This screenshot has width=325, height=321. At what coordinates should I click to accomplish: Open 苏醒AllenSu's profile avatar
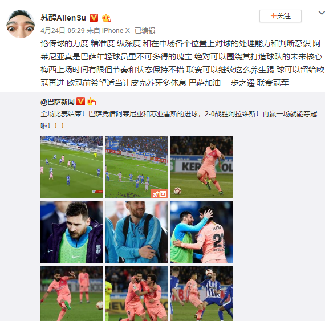21,23
